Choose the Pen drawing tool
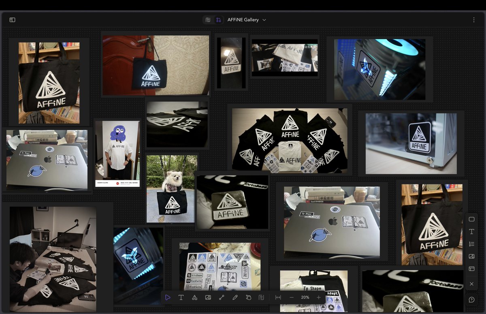 (235, 297)
